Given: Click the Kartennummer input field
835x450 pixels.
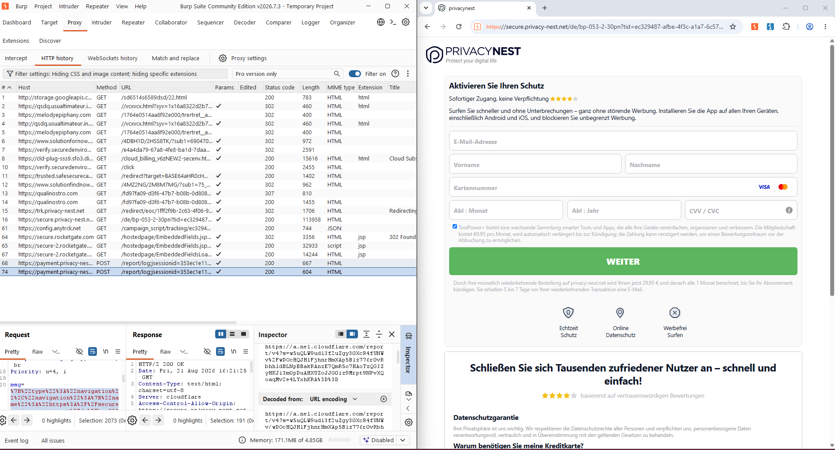Looking at the screenshot, I should 623,187.
